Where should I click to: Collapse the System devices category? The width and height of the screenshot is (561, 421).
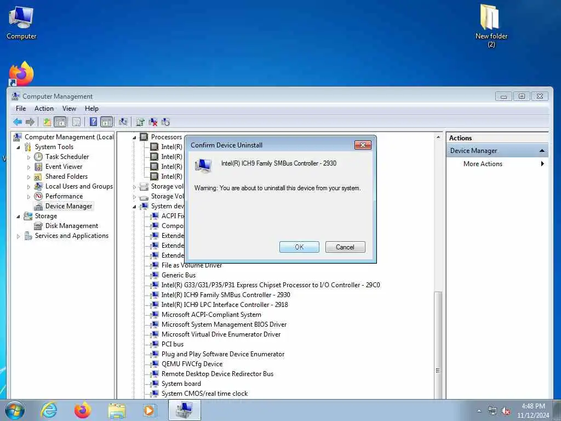135,207
